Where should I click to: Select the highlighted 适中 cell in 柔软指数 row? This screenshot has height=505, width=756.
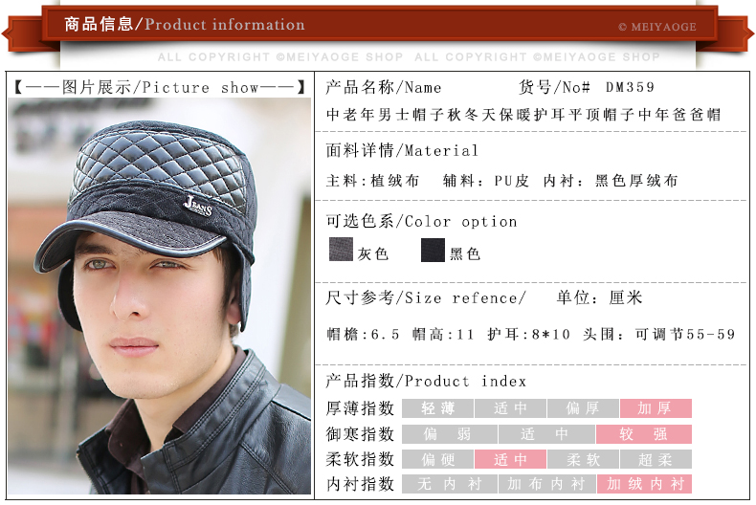[x=511, y=459]
